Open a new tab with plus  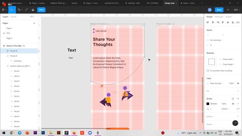(202, 3)
